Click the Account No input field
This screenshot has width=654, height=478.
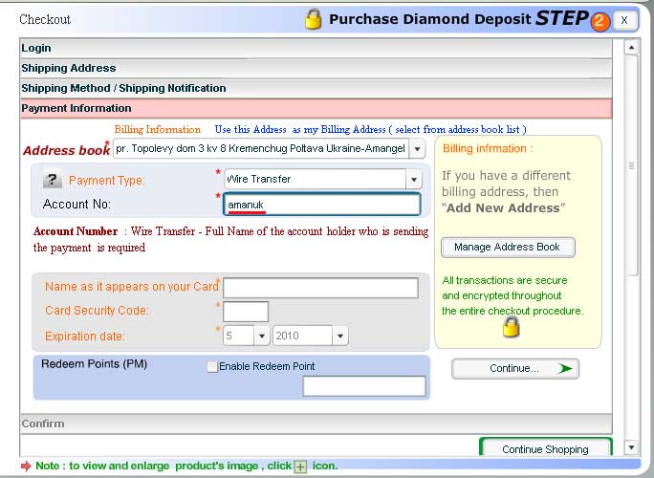[x=323, y=205]
